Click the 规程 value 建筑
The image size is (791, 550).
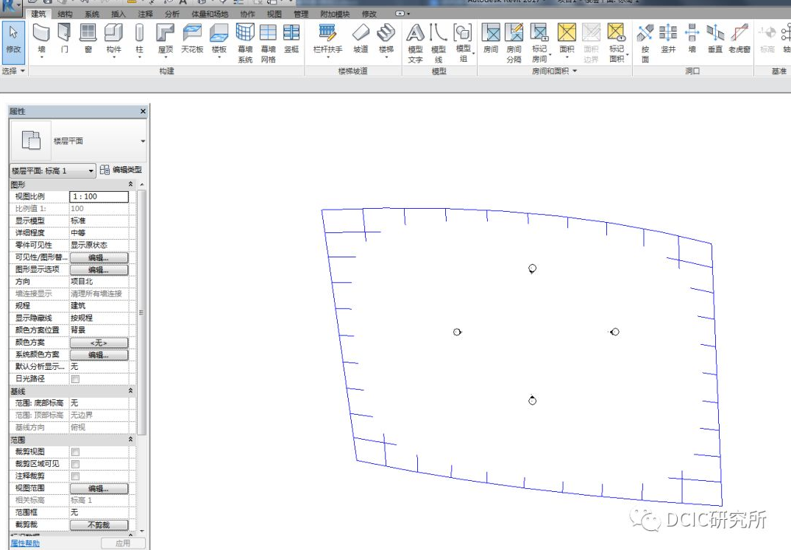pyautogui.click(x=99, y=305)
